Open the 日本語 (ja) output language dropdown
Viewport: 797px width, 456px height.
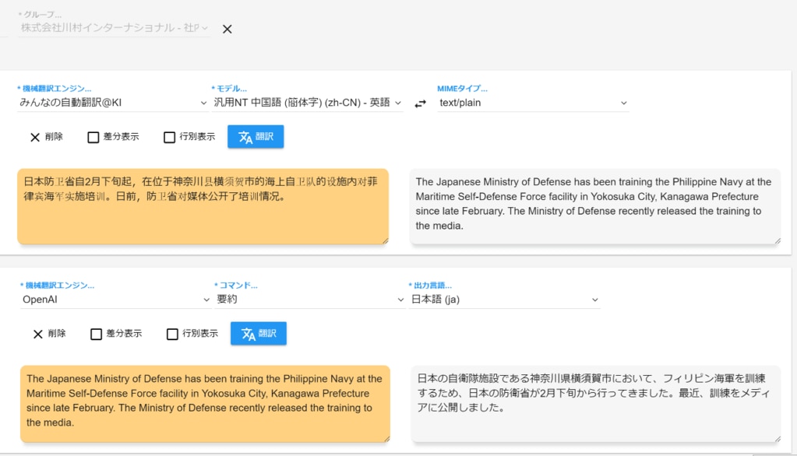coord(504,300)
